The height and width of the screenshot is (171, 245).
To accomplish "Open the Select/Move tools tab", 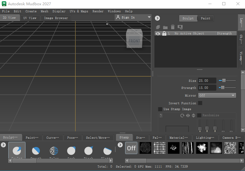I will tap(98, 137).
